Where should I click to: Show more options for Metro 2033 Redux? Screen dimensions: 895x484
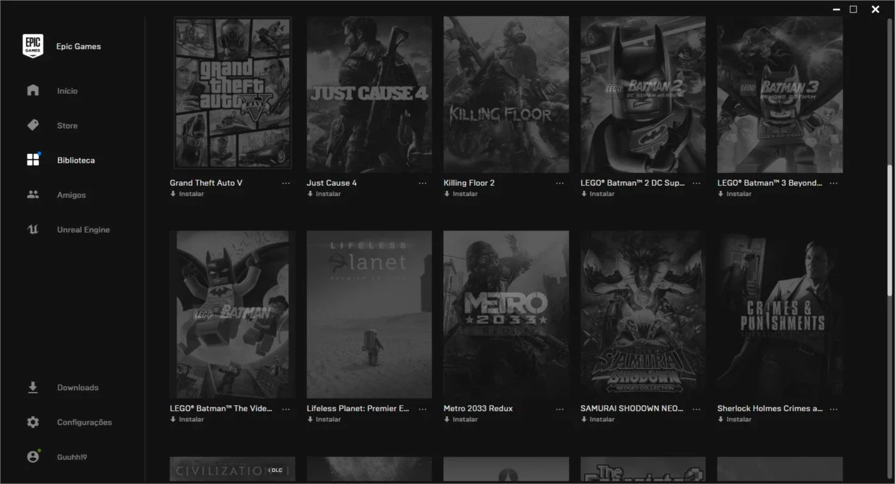pos(559,409)
